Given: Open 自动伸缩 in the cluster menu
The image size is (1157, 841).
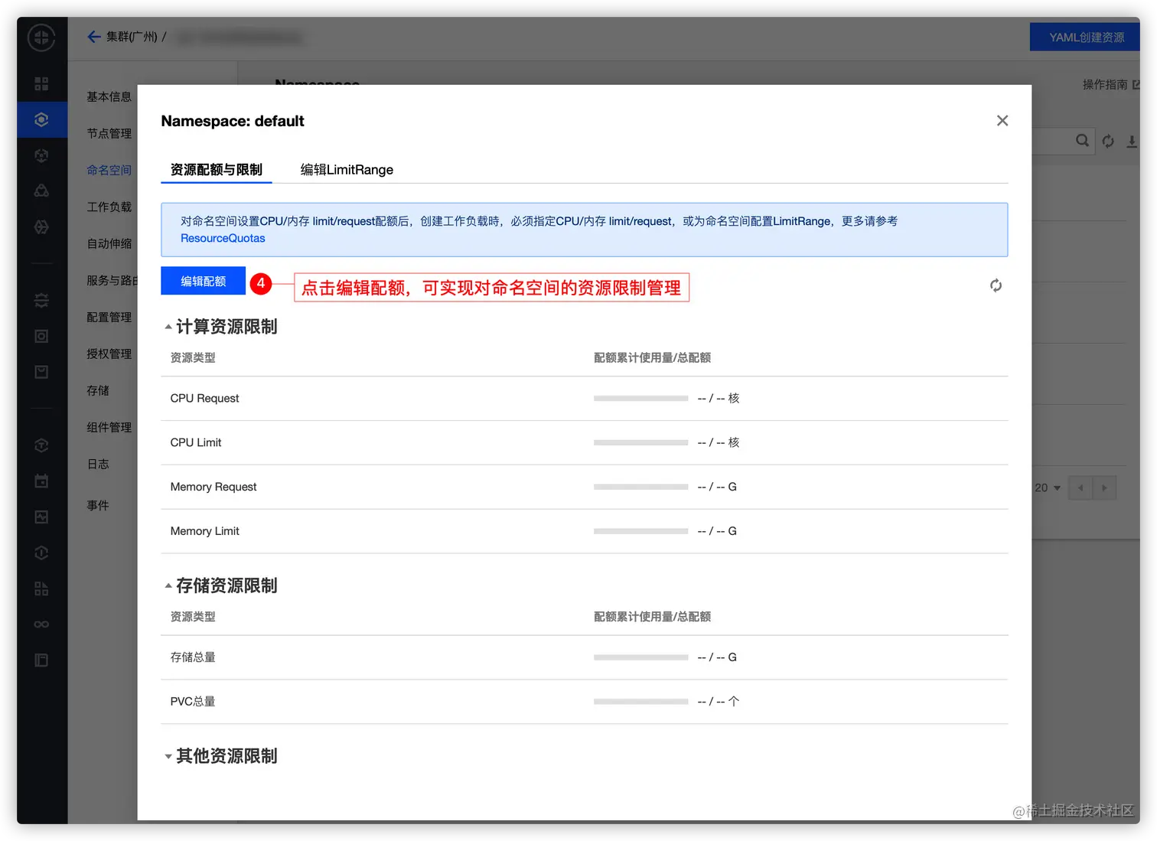Looking at the screenshot, I should click(109, 243).
